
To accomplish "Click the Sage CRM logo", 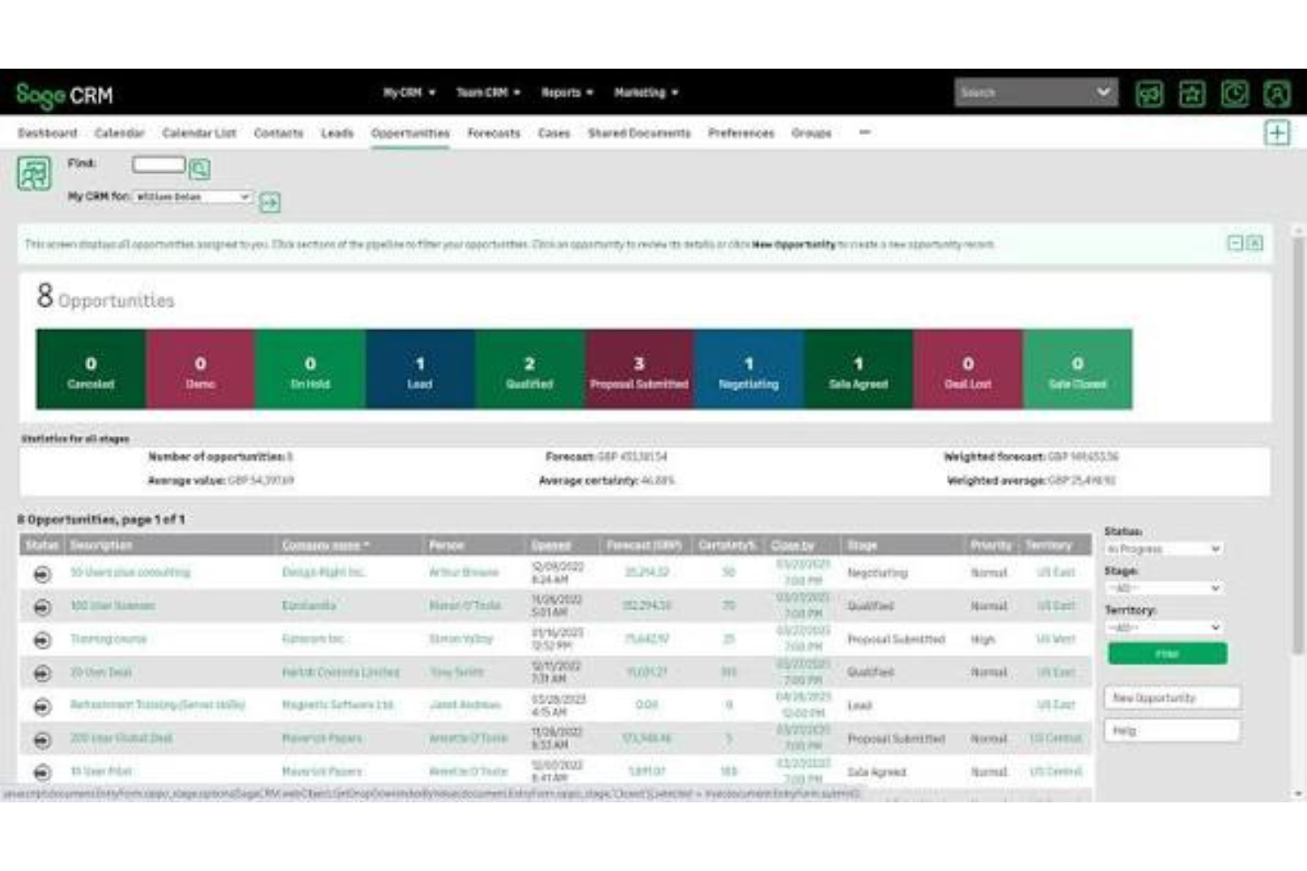I will (64, 94).
